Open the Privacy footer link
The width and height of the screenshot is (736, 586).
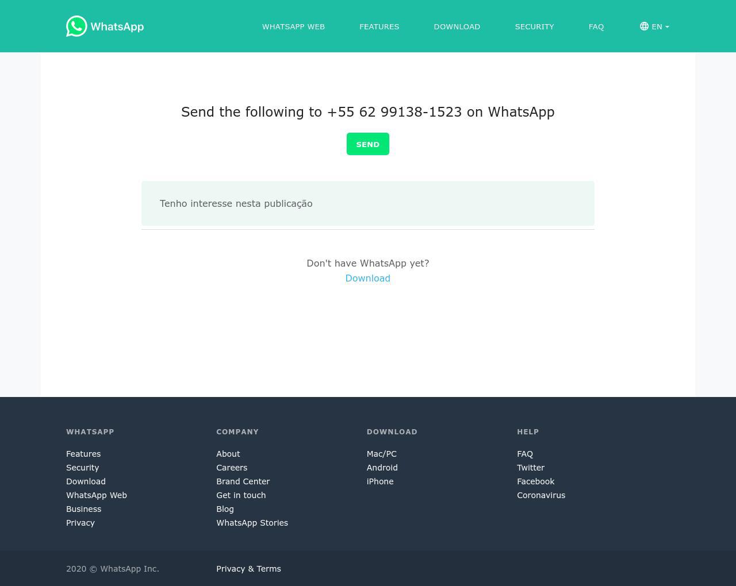80,523
